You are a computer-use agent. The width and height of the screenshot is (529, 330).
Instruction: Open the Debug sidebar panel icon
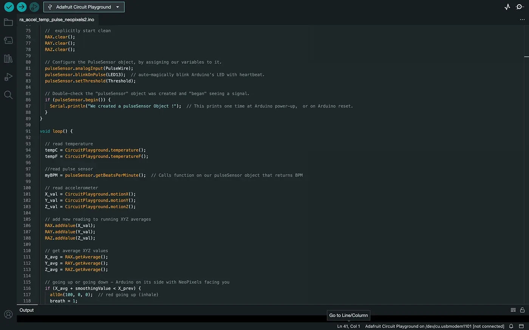[8, 77]
